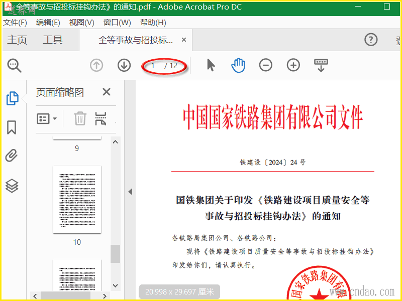Click the current page number field
Image resolution: width=402 pixels, height=301 pixels.
tap(153, 66)
